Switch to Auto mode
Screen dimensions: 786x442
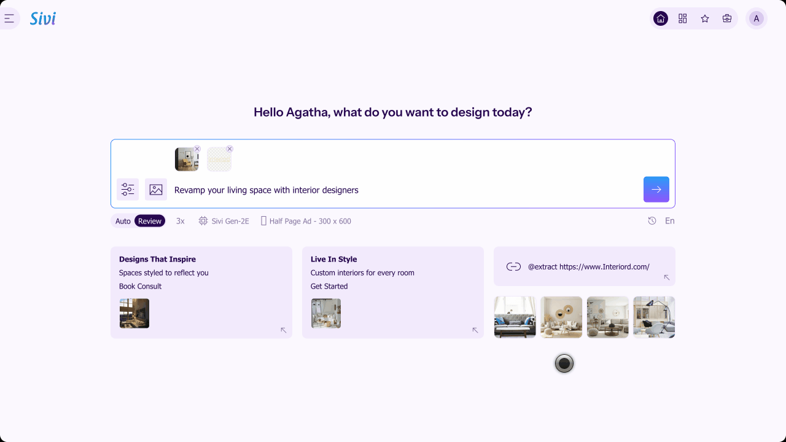123,221
